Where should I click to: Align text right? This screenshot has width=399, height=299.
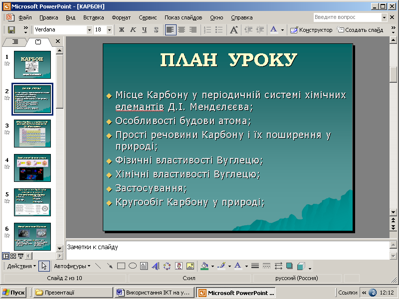pyautogui.click(x=193, y=30)
